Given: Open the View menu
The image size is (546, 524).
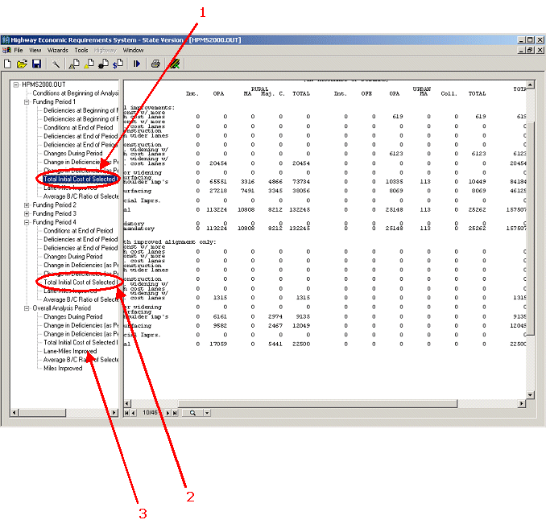Looking at the screenshot, I should [35, 51].
